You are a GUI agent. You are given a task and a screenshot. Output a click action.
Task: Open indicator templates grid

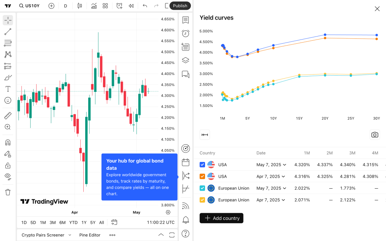pos(106,6)
